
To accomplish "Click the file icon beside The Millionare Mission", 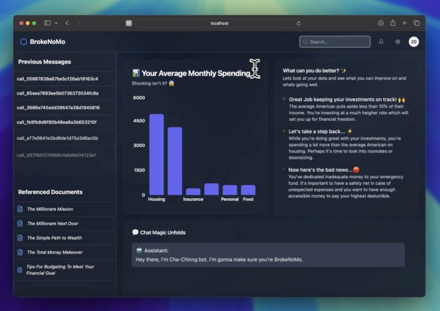I will [20, 209].
